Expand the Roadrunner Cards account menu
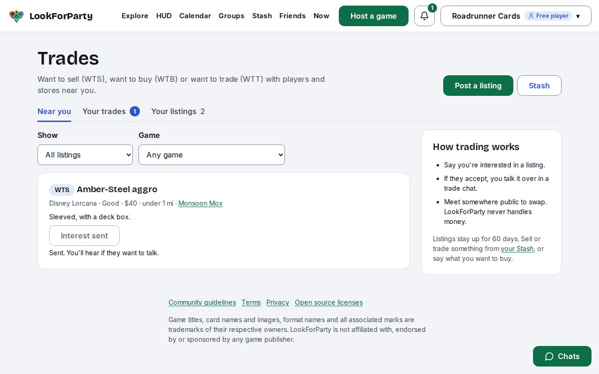The image size is (599, 374). (516, 16)
